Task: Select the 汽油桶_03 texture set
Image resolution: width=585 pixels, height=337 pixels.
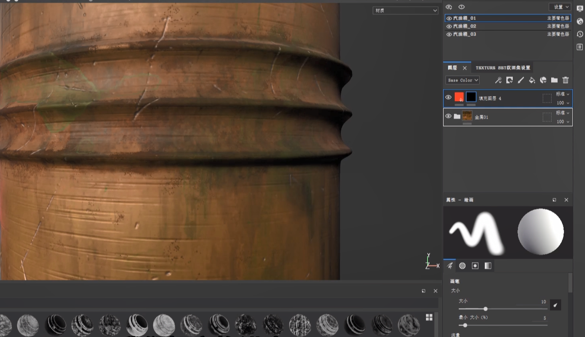Action: [465, 34]
